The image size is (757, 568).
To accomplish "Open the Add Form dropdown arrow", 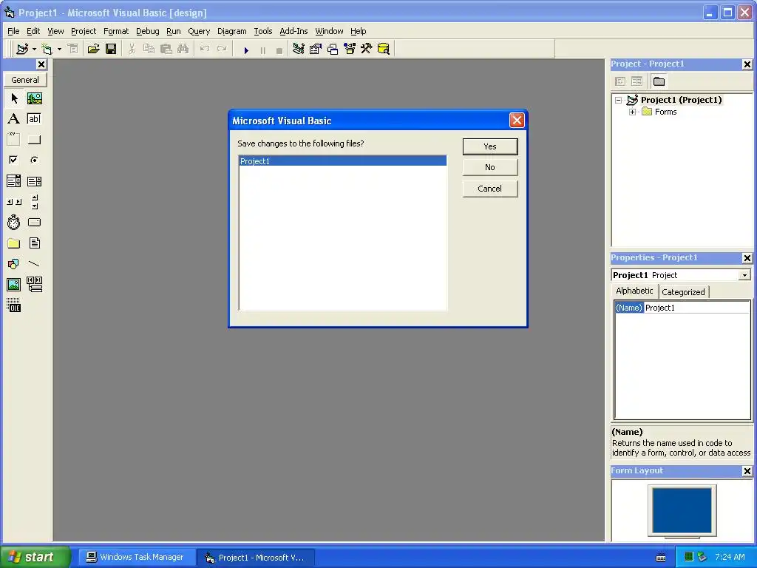I will click(x=59, y=50).
